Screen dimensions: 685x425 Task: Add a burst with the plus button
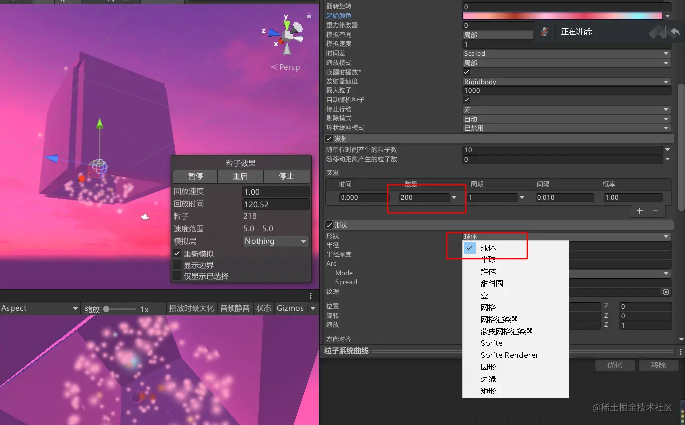tap(640, 211)
